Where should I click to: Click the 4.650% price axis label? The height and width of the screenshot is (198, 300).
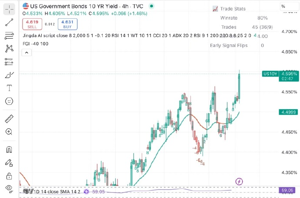coord(289,52)
